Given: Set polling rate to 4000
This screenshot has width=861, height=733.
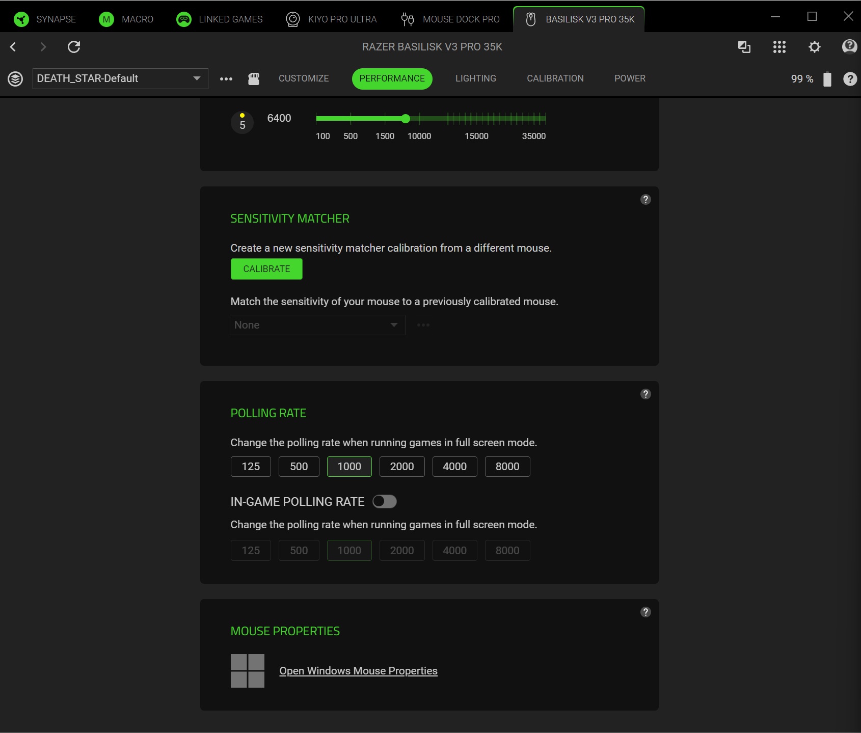Looking at the screenshot, I should click(x=455, y=467).
